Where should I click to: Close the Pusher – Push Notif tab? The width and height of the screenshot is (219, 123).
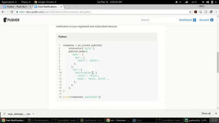pyautogui.click(x=30, y=7)
